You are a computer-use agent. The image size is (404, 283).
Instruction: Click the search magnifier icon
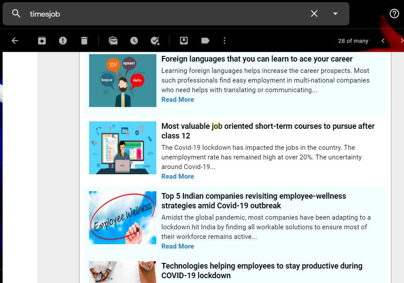click(x=16, y=14)
